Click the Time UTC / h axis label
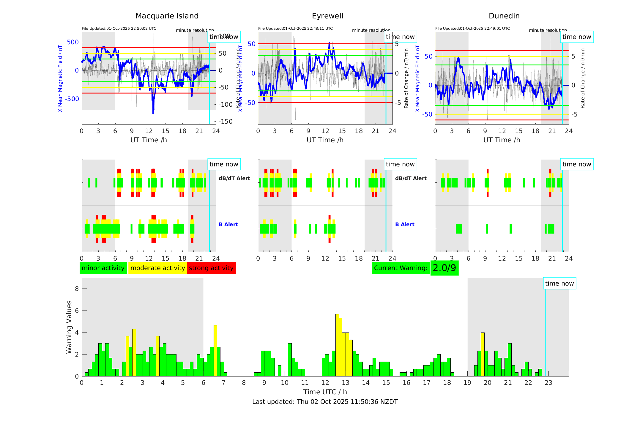Image resolution: width=629 pixels, height=427 pixels. pyautogui.click(x=325, y=392)
